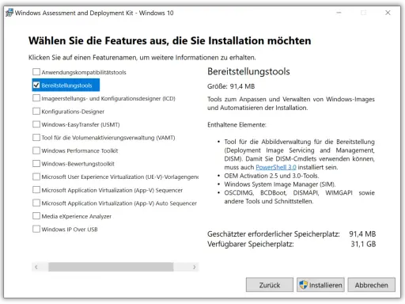The image size is (405, 304).
Task: Cancel setup with the Abbrechen button
Action: (x=371, y=285)
